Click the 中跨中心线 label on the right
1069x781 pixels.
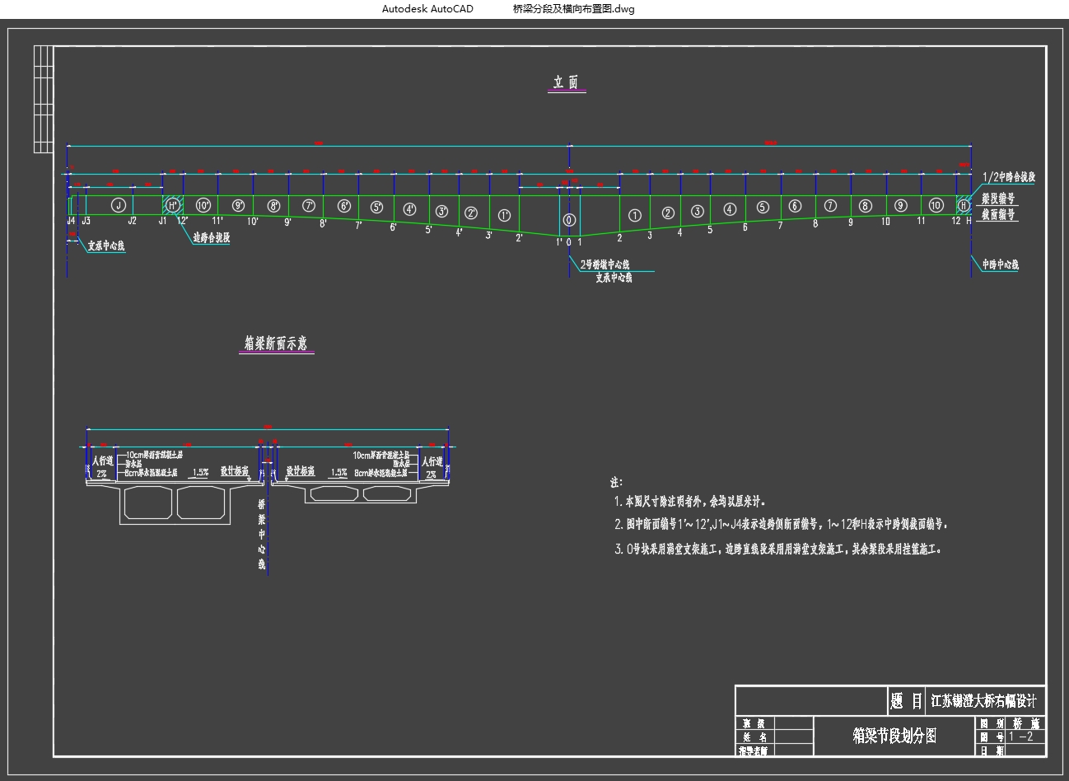pos(1000,264)
